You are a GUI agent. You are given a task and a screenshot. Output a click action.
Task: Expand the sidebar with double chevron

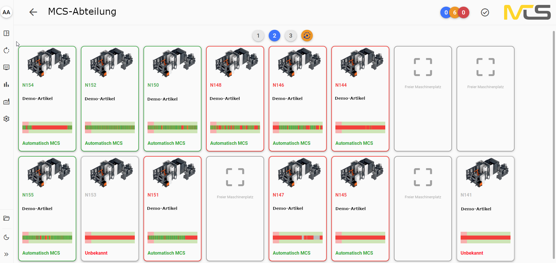[x=6, y=254]
